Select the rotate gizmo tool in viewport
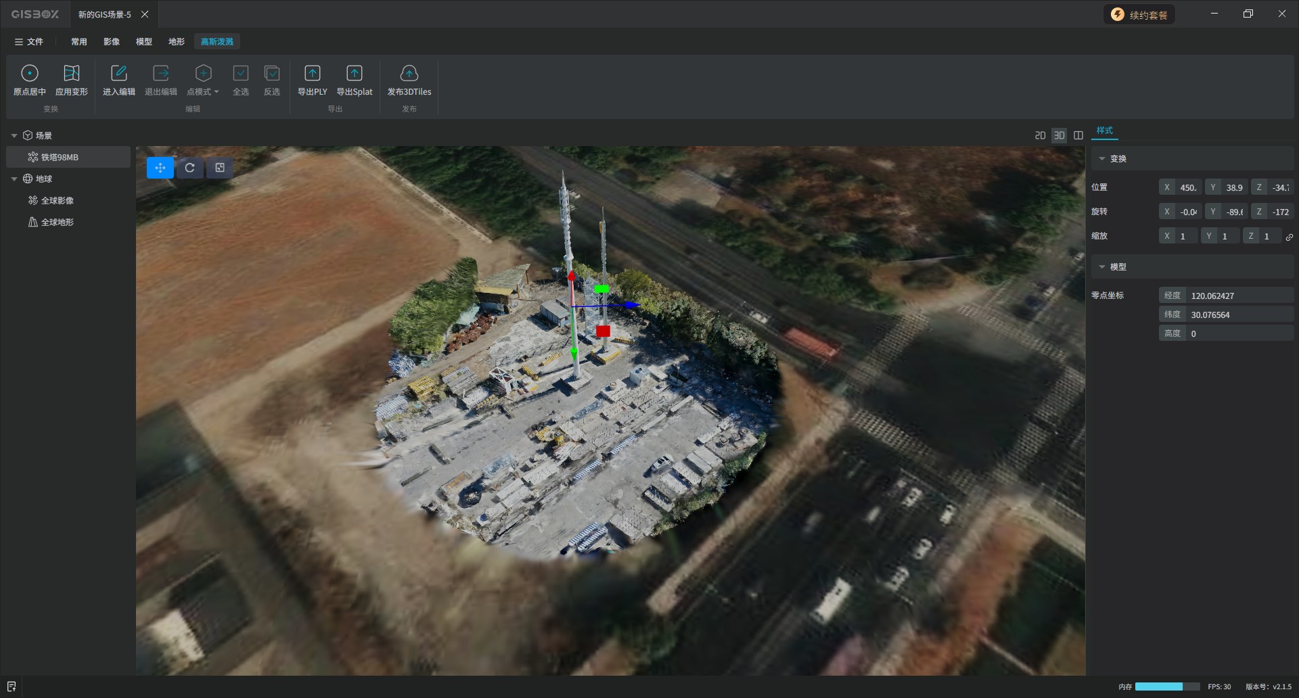This screenshot has height=698, width=1299. coord(190,168)
